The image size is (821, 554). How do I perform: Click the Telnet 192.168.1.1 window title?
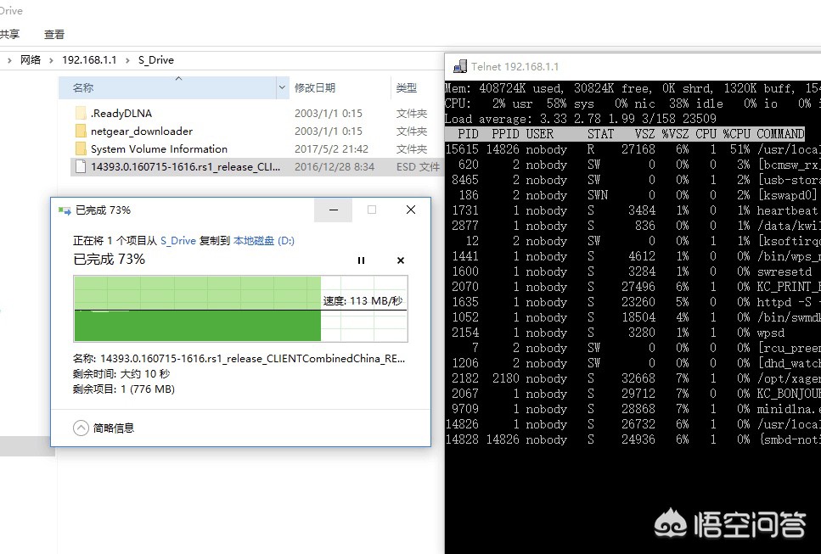pos(515,66)
